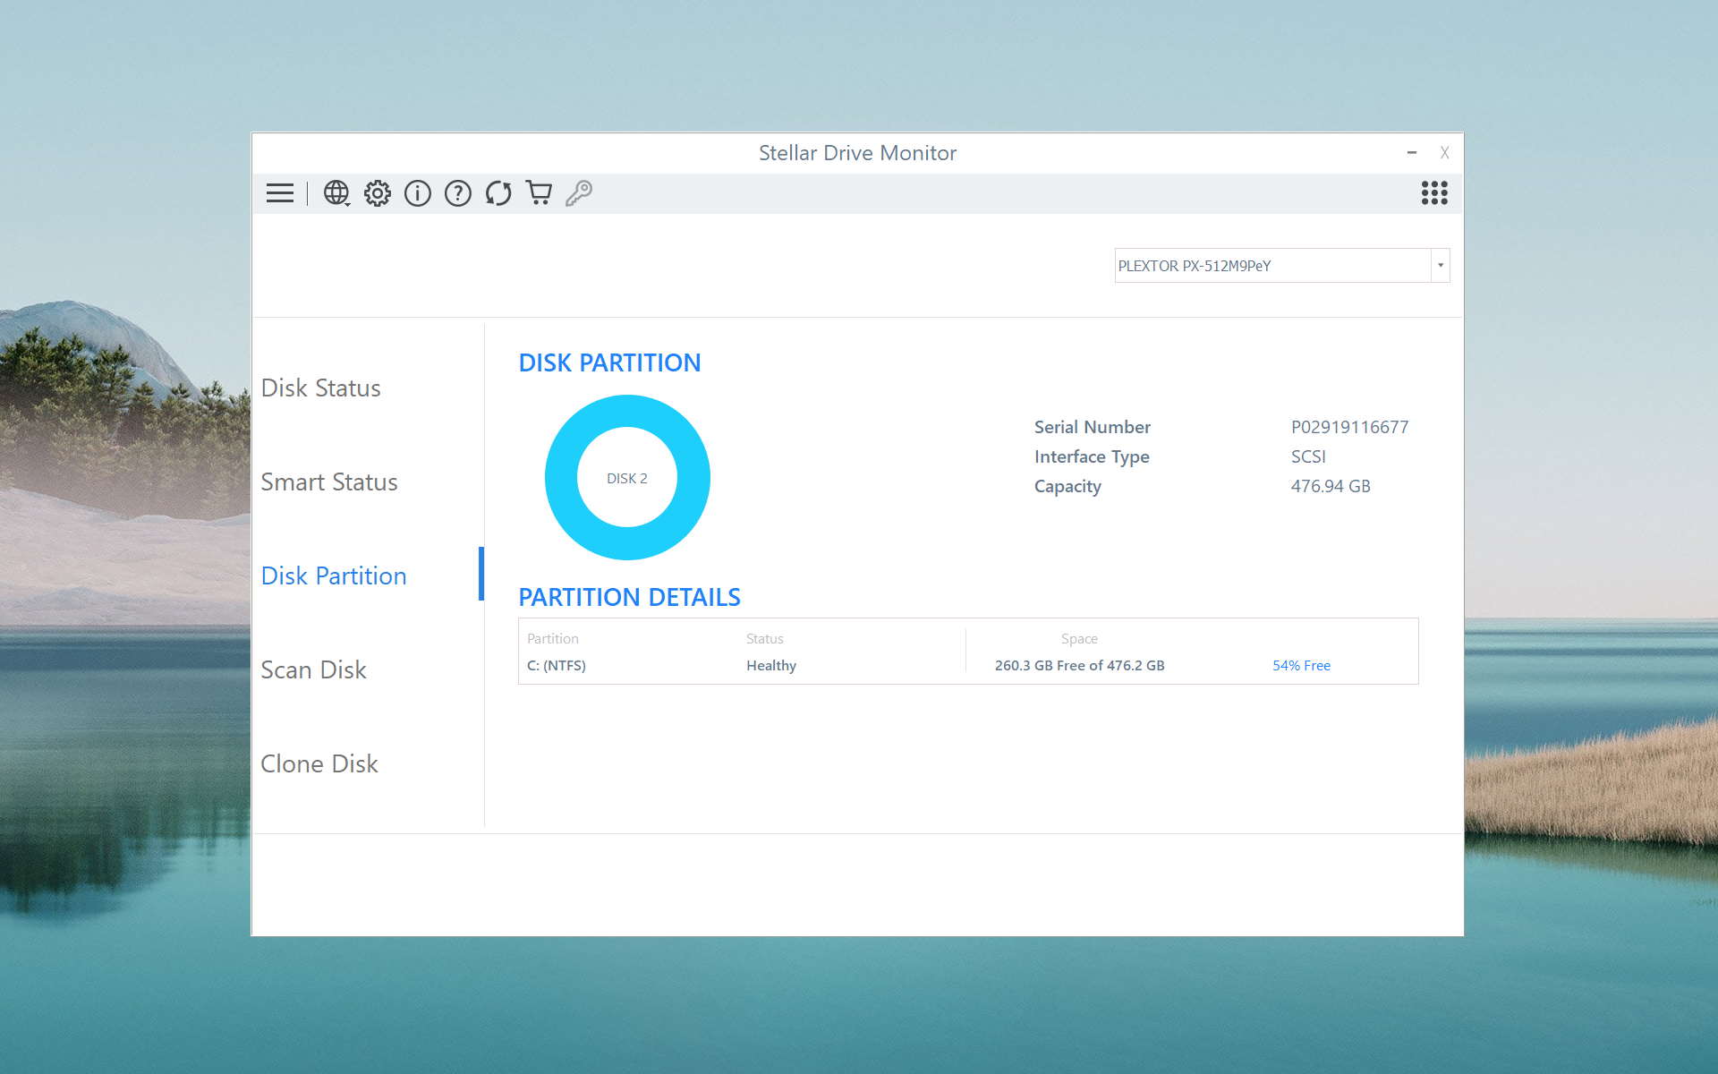Image resolution: width=1718 pixels, height=1074 pixels.
Task: Close the Stellar Drive Monitor window
Action: (1444, 153)
